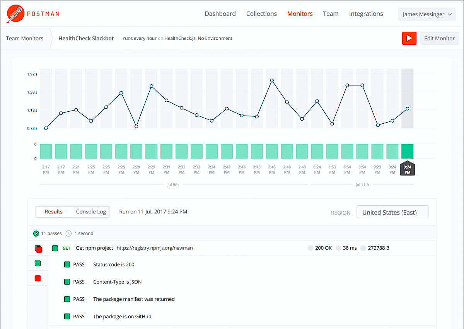Click green square beside The package manifest was returned
Screen dimensions: 464x329
(67, 299)
